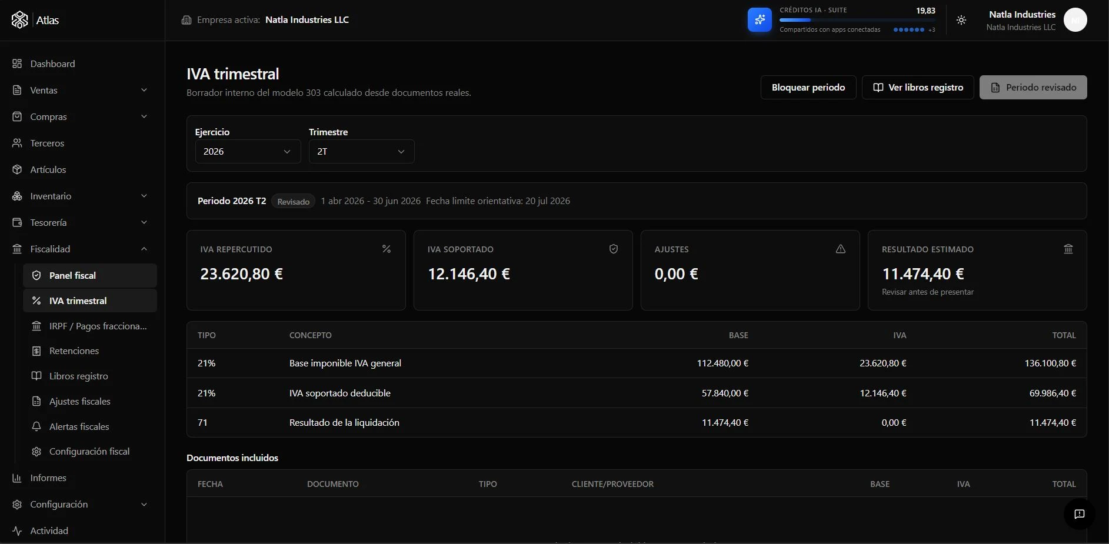1109x544 pixels.
Task: Click Periodo revisado button
Action: click(1033, 87)
